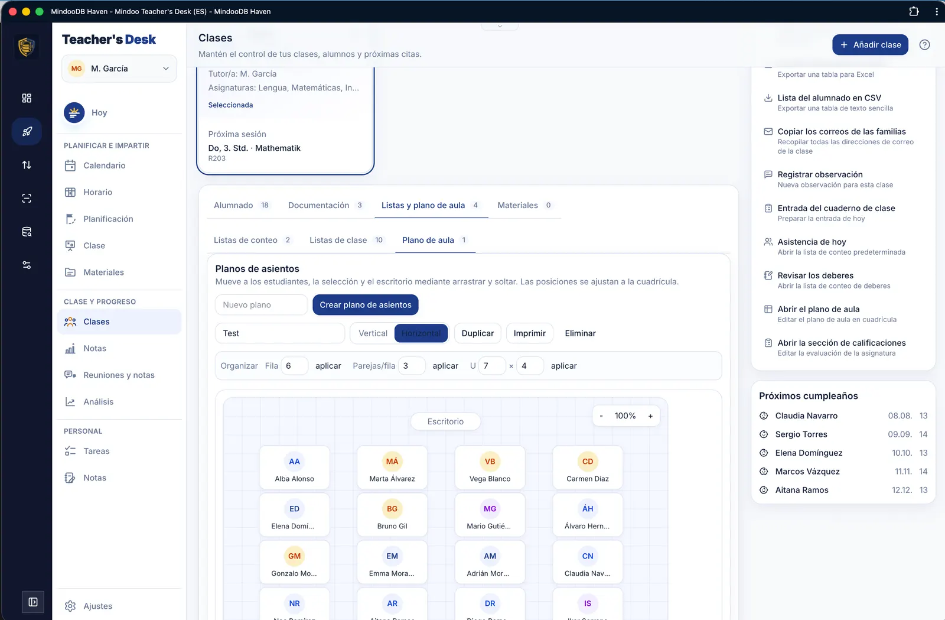Open the help question mark icon

(x=925, y=45)
